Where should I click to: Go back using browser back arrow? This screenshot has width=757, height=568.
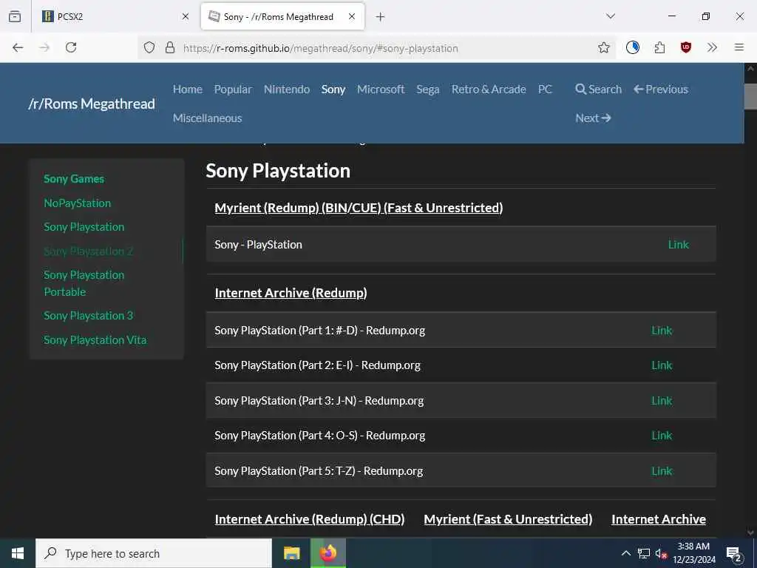point(18,47)
